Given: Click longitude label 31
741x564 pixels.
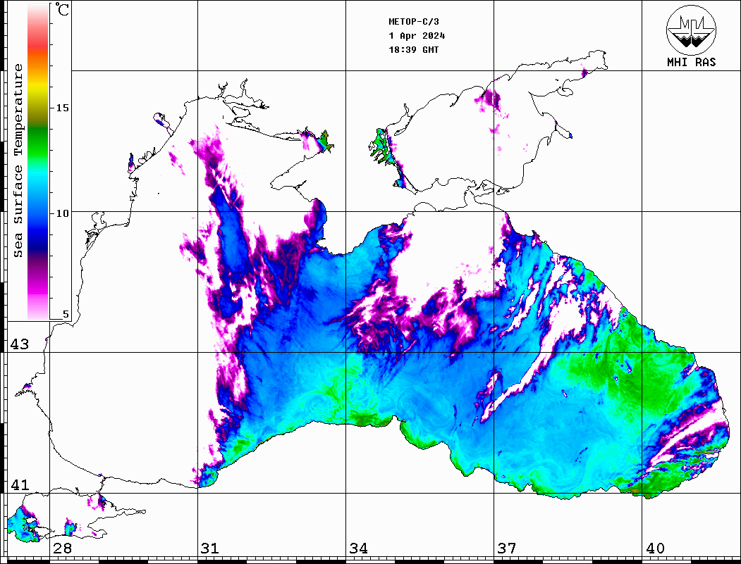Looking at the screenshot, I should tap(210, 548).
